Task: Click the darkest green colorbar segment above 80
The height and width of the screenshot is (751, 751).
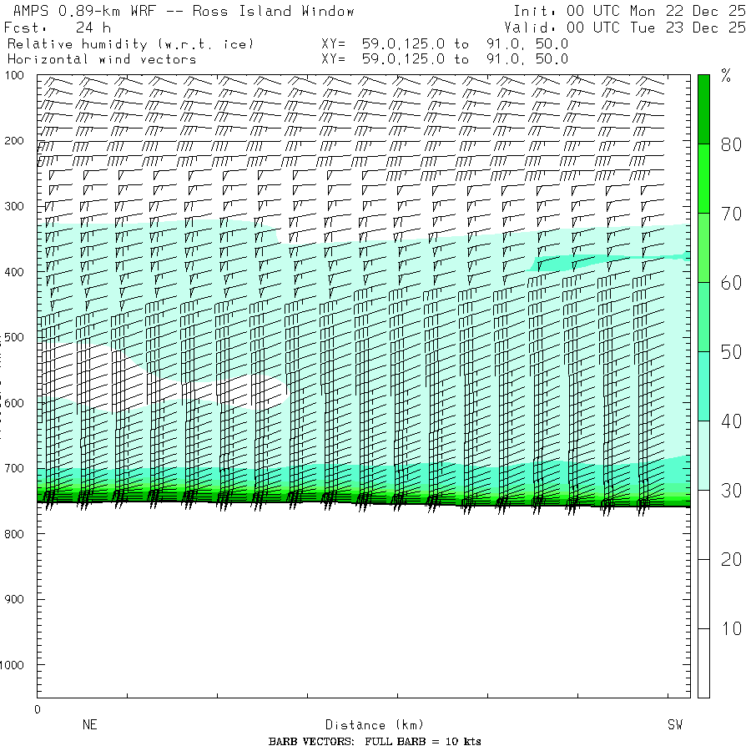Action: tap(703, 109)
